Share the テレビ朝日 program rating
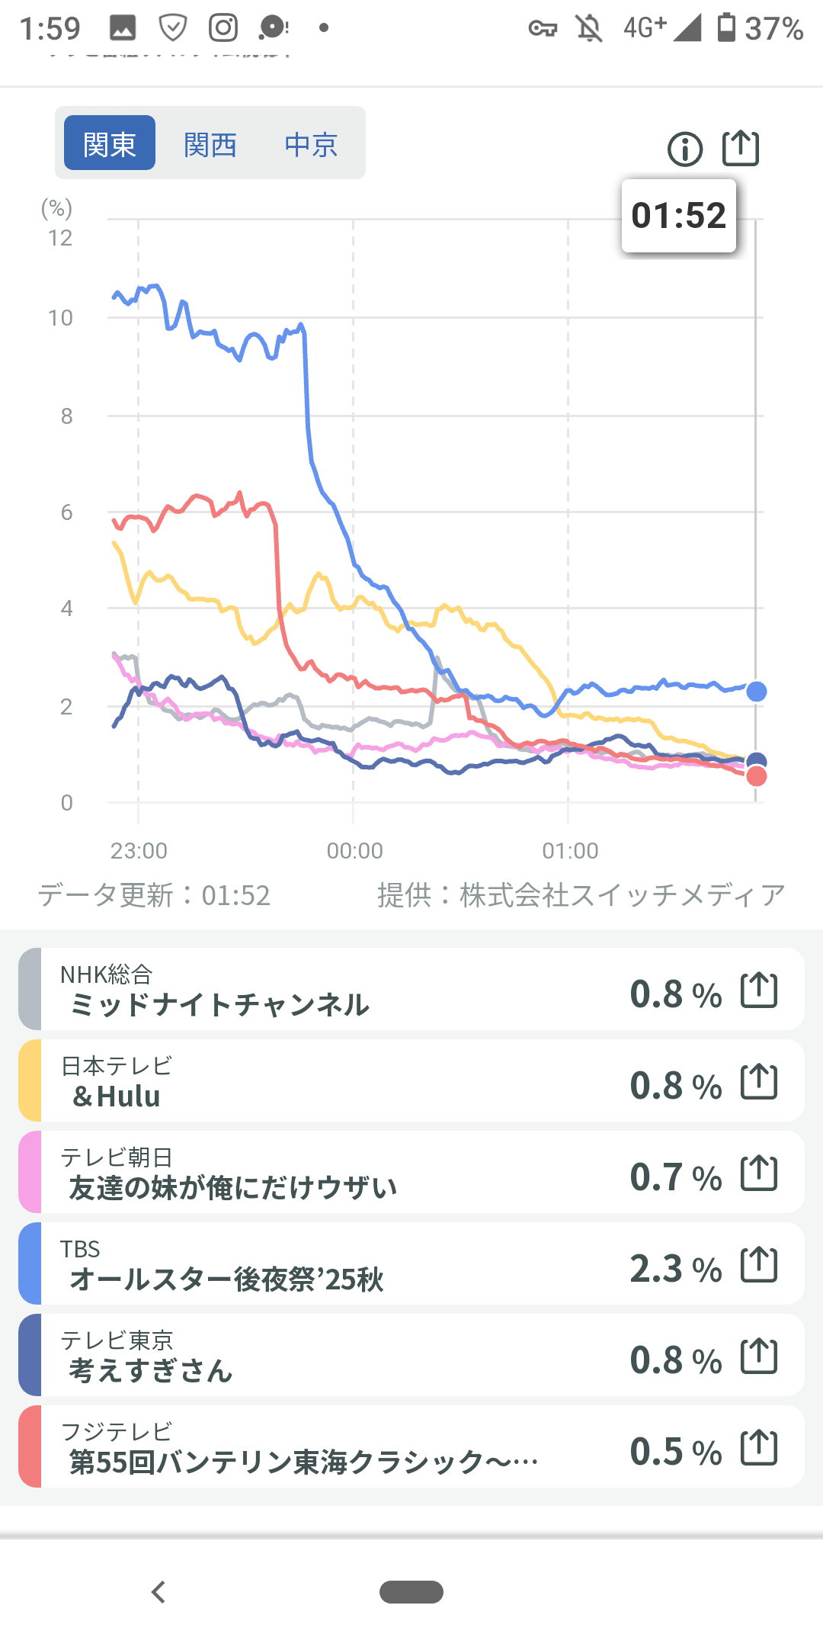 pos(759,1173)
